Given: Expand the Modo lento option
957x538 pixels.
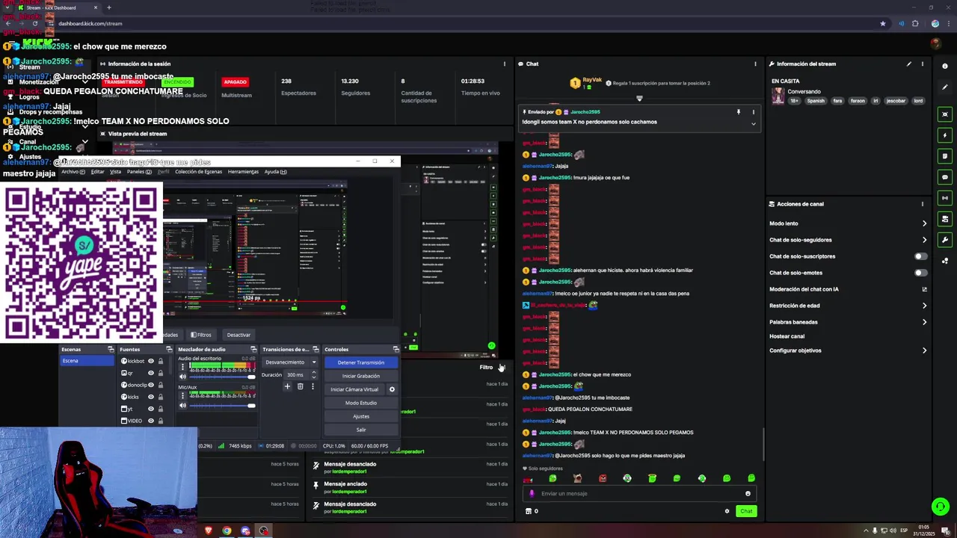Looking at the screenshot, I should pos(924,223).
